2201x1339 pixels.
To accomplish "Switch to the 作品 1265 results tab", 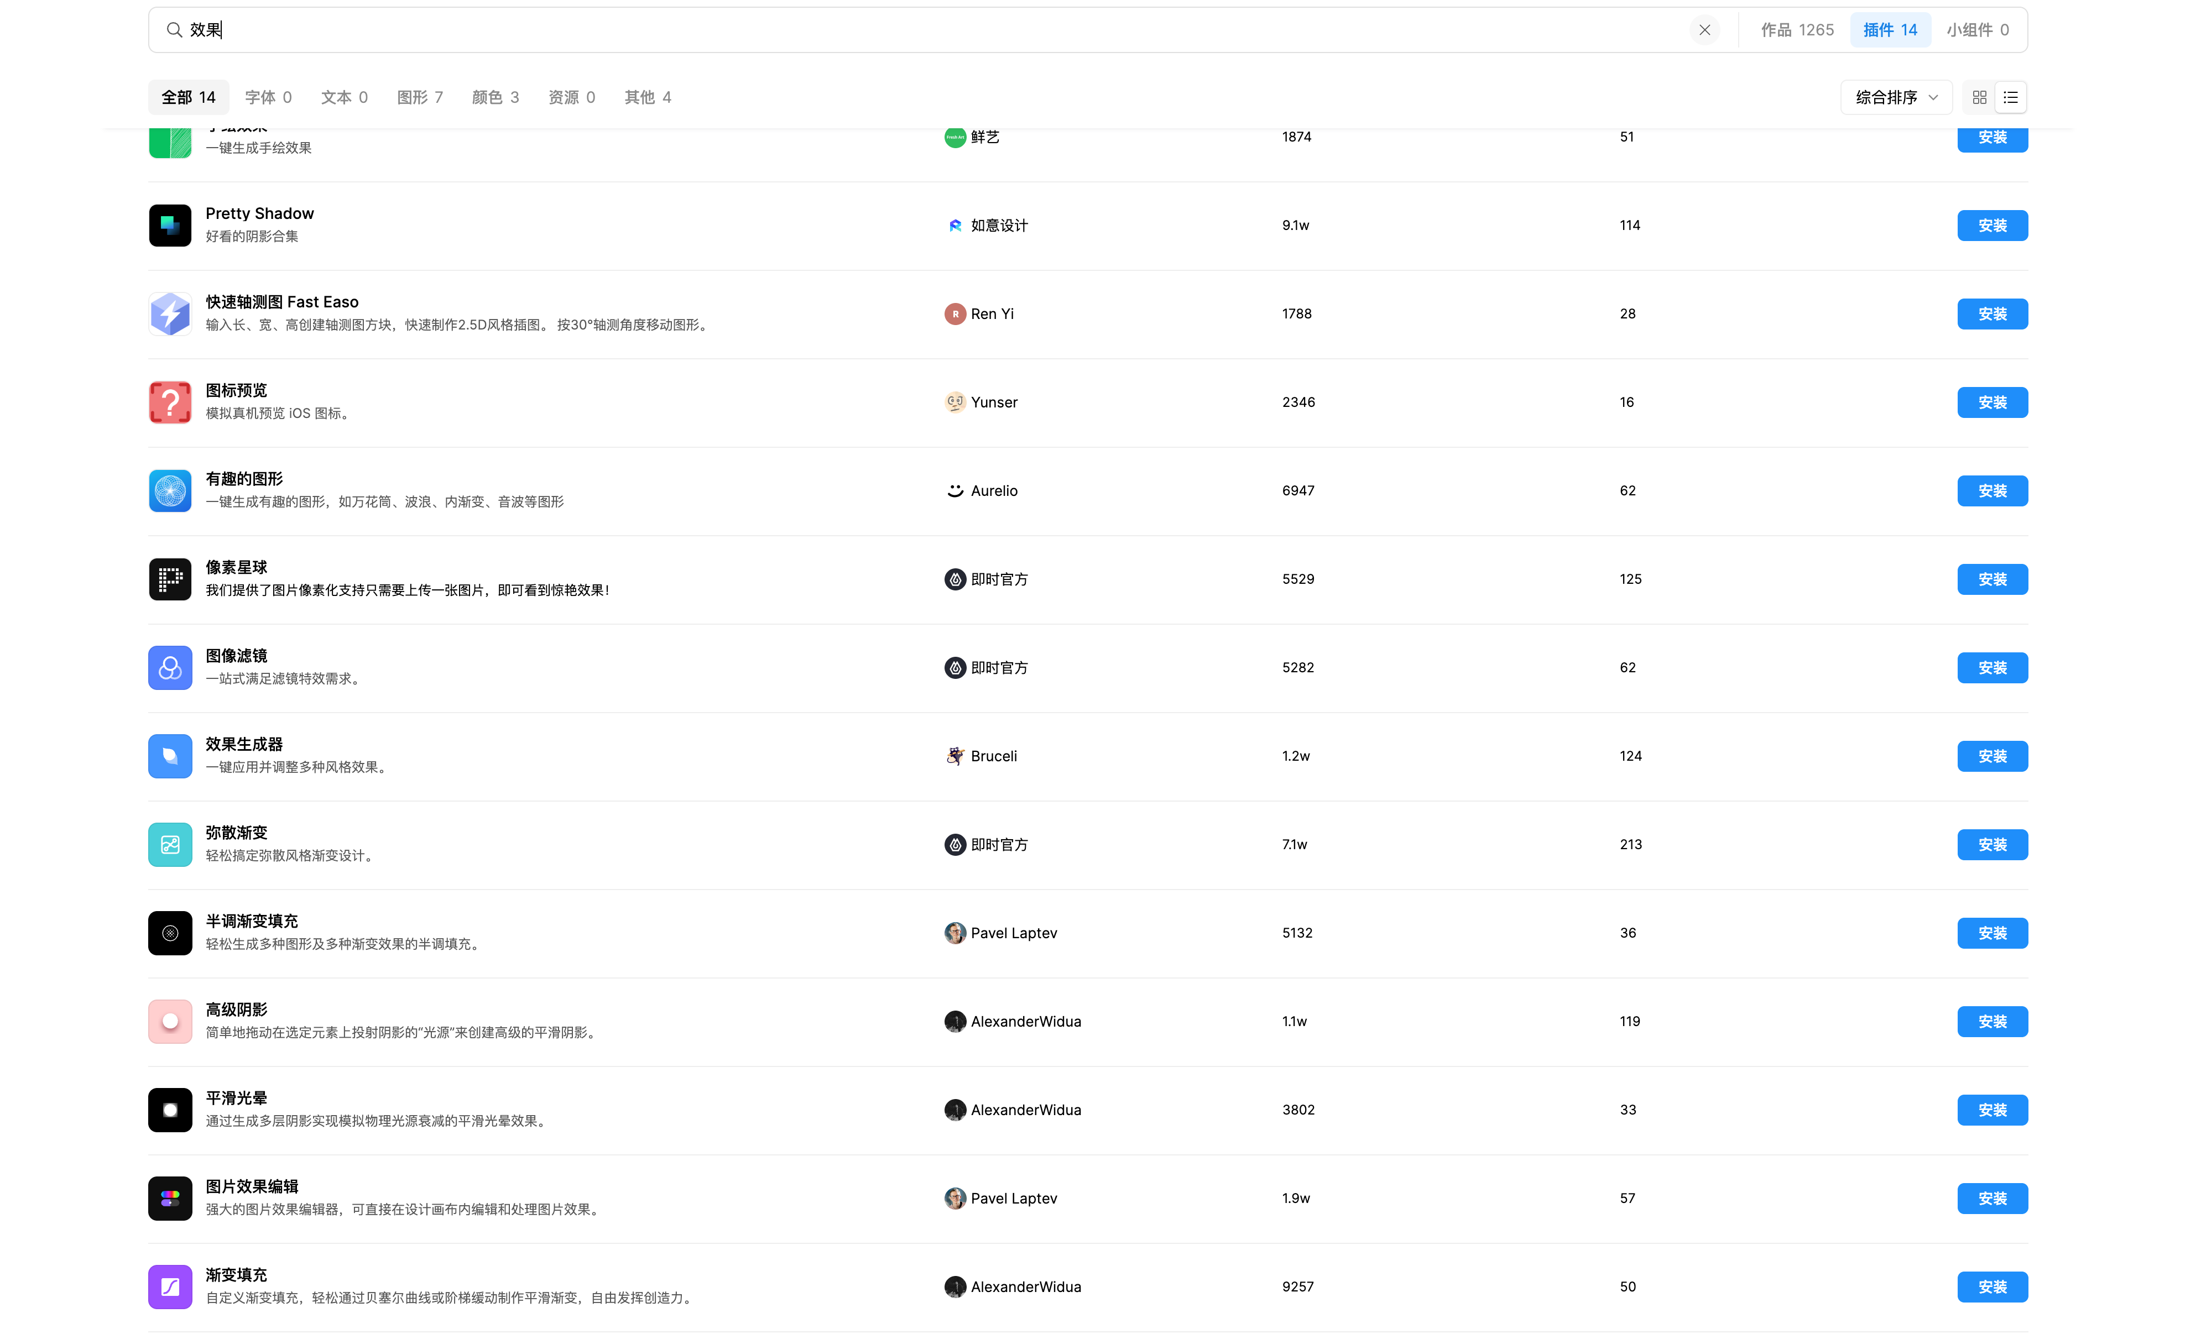I will (x=1797, y=29).
